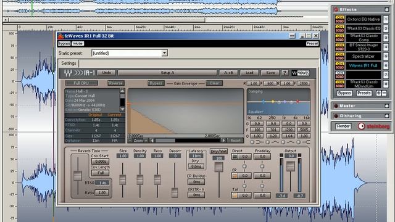Toggle the Direct signal icon button
Screen dimensions: 395x222
pyautogui.click(x=235, y=157)
